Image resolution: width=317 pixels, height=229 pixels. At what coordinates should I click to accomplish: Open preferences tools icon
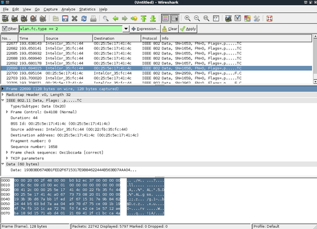[x=257, y=18]
